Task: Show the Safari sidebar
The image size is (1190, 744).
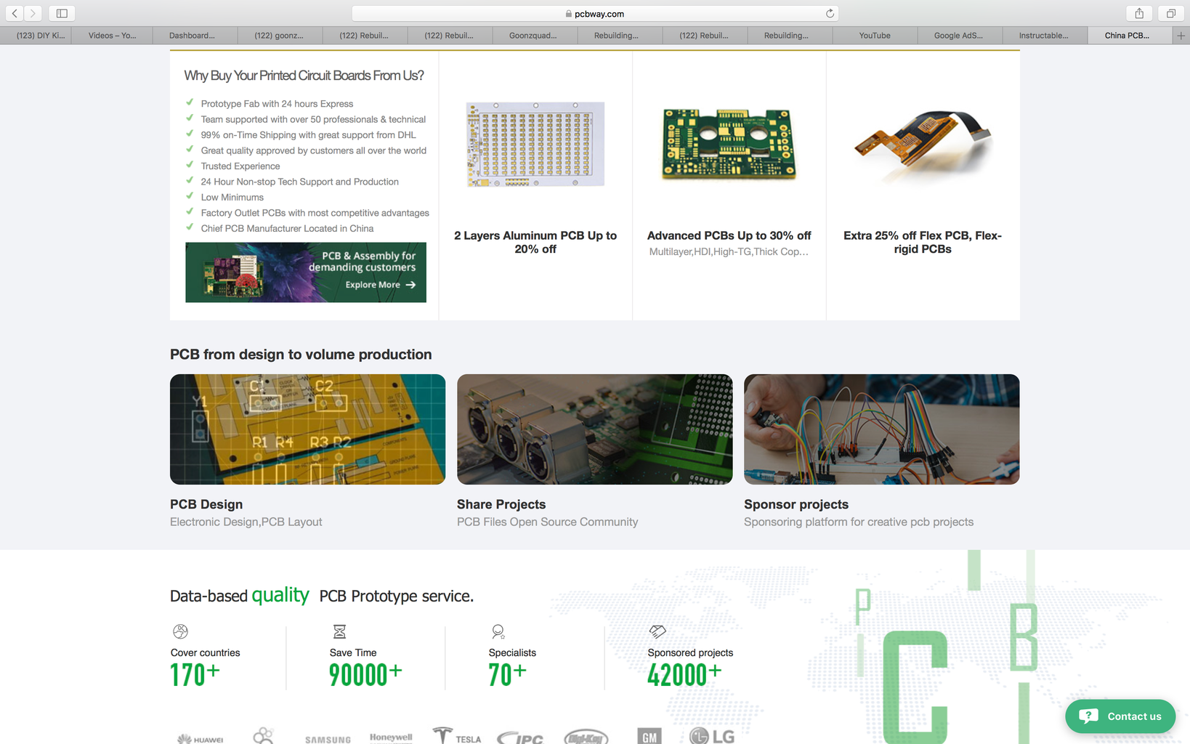Action: point(62,13)
